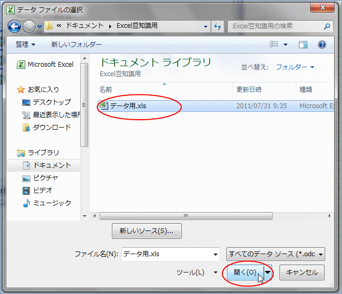
Task: Click the file list horizontal scroll left arrow
Action: (x=95, y=216)
